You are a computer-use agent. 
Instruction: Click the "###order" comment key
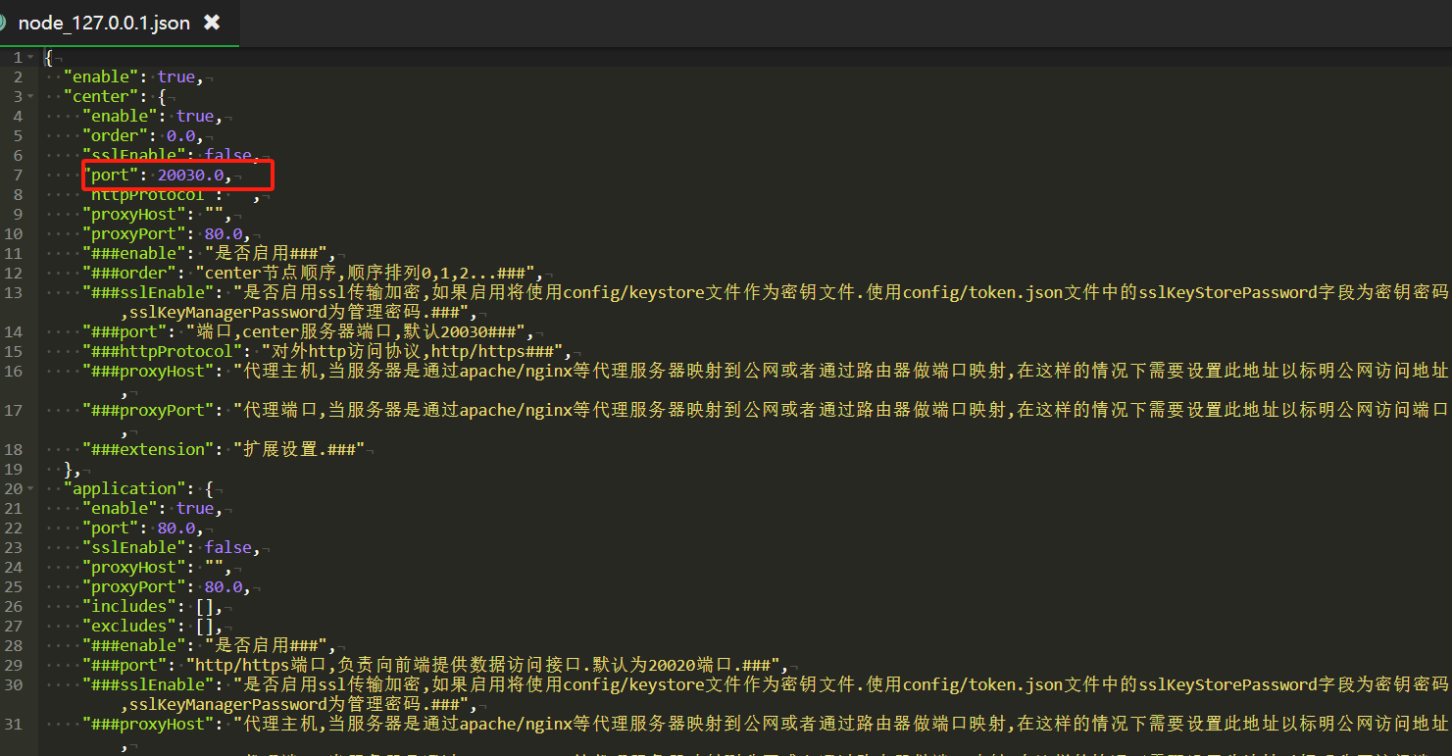pyautogui.click(x=129, y=273)
